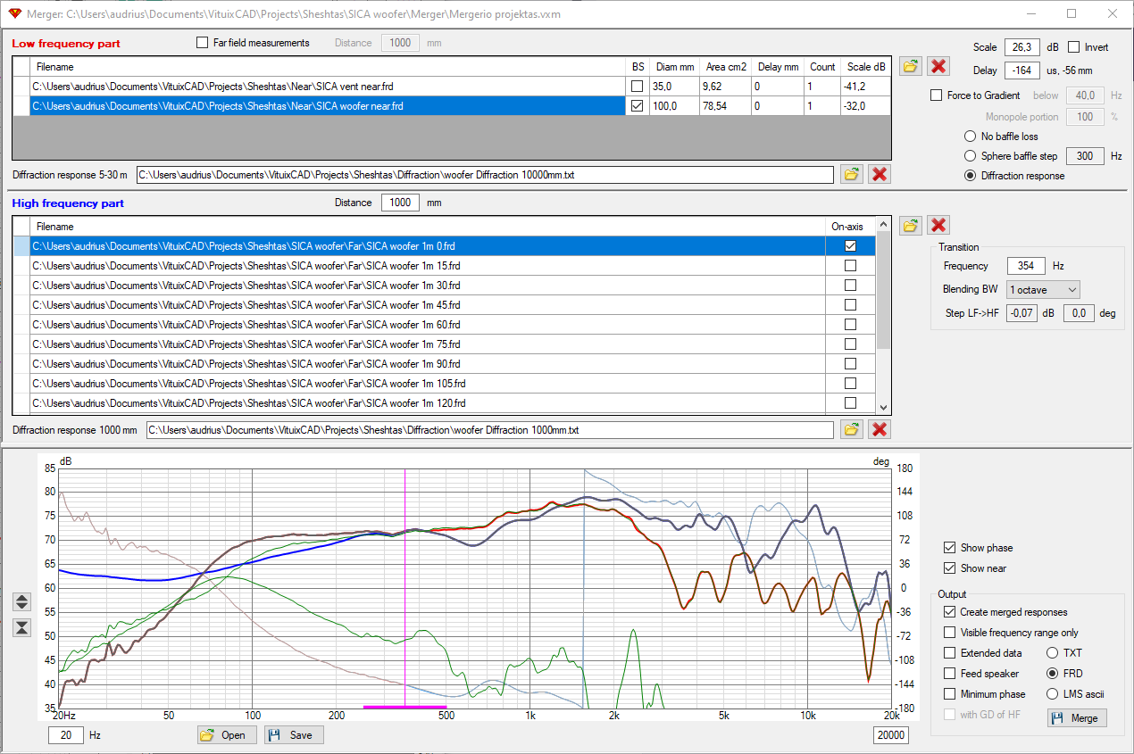Enable Minimum phase checkbox

pyautogui.click(x=949, y=694)
